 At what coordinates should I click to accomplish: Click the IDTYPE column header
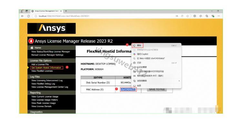point(98,77)
